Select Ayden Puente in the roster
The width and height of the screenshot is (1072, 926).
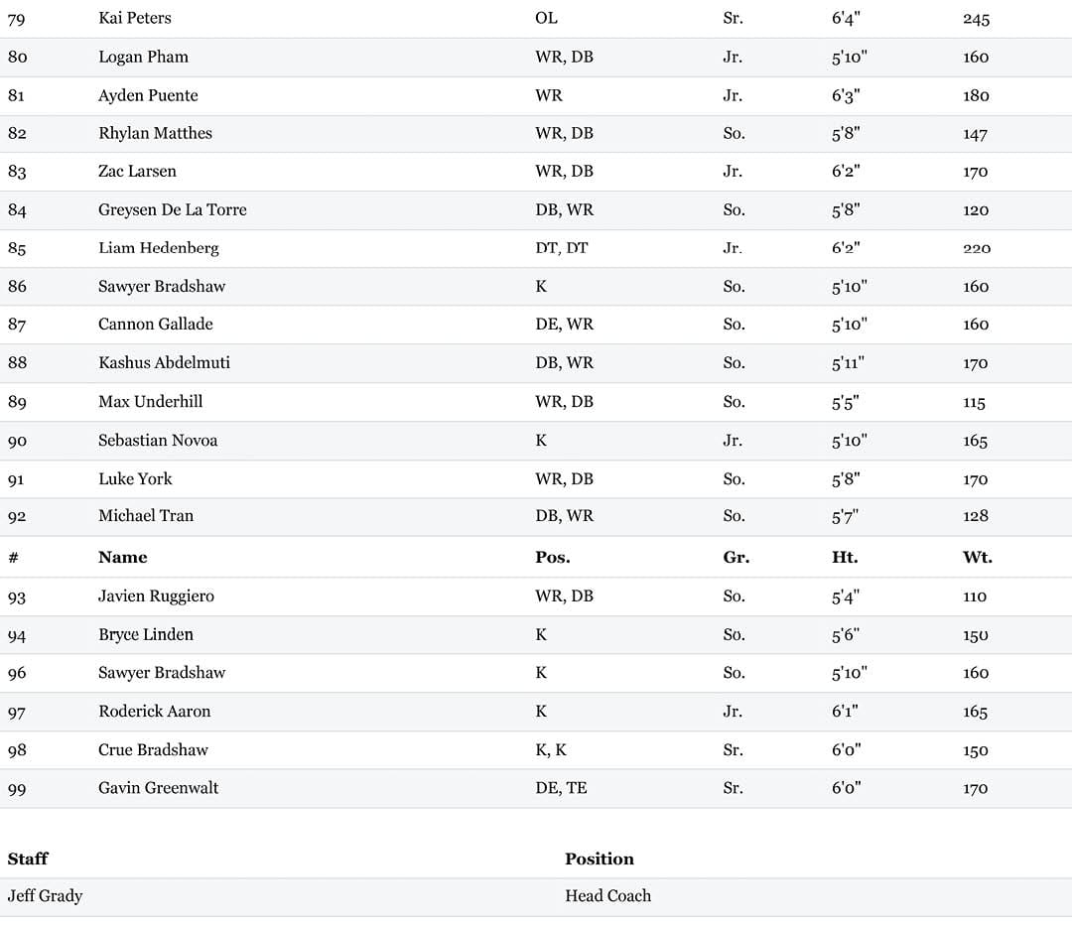point(148,95)
